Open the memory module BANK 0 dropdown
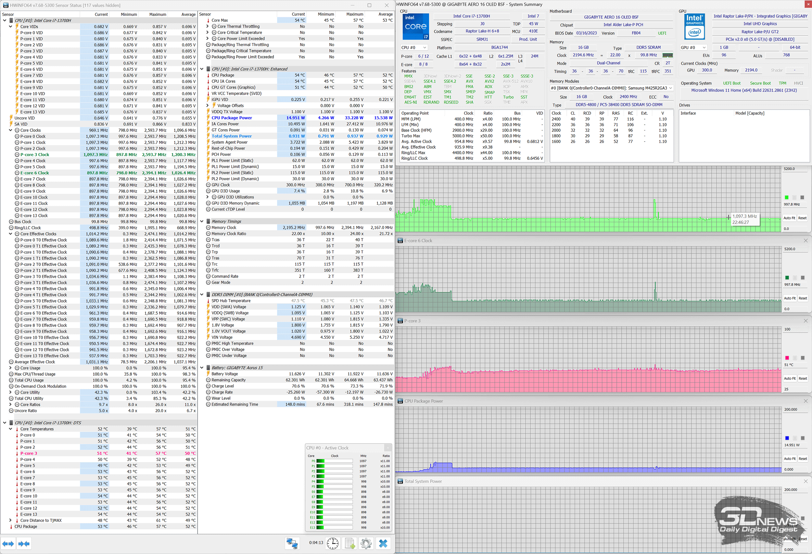The width and height of the screenshot is (812, 554). point(612,88)
